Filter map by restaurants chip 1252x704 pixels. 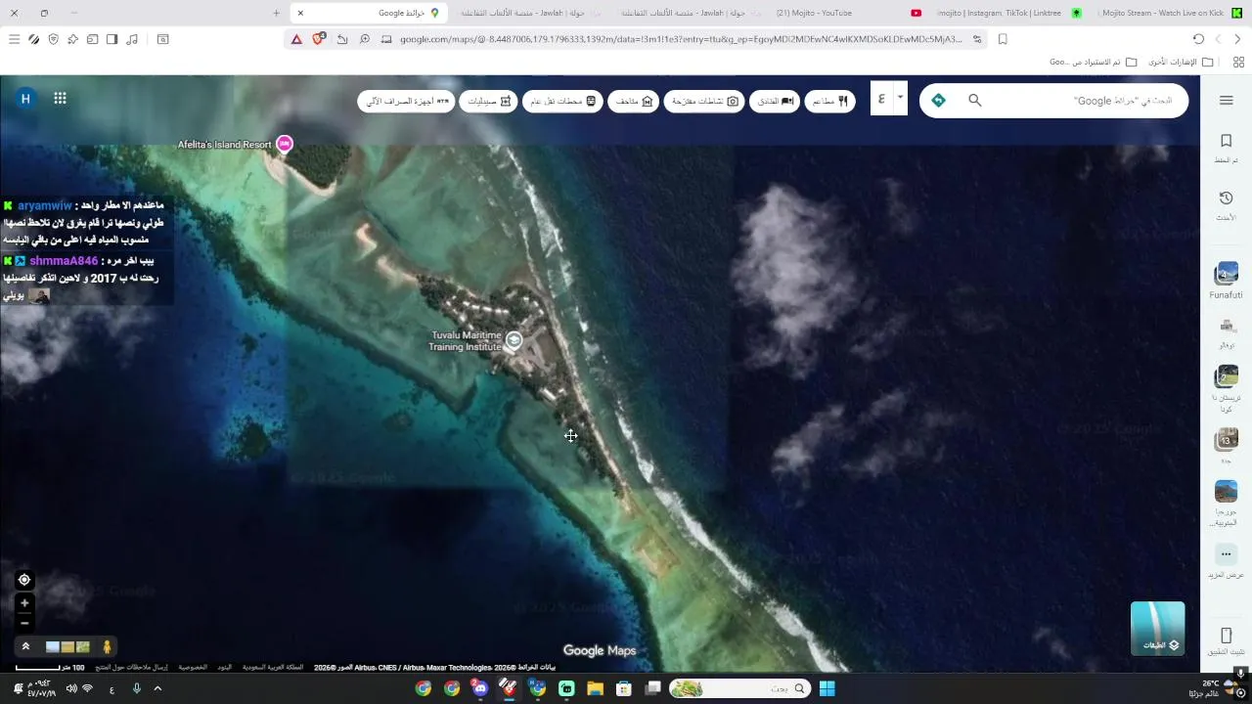click(829, 101)
